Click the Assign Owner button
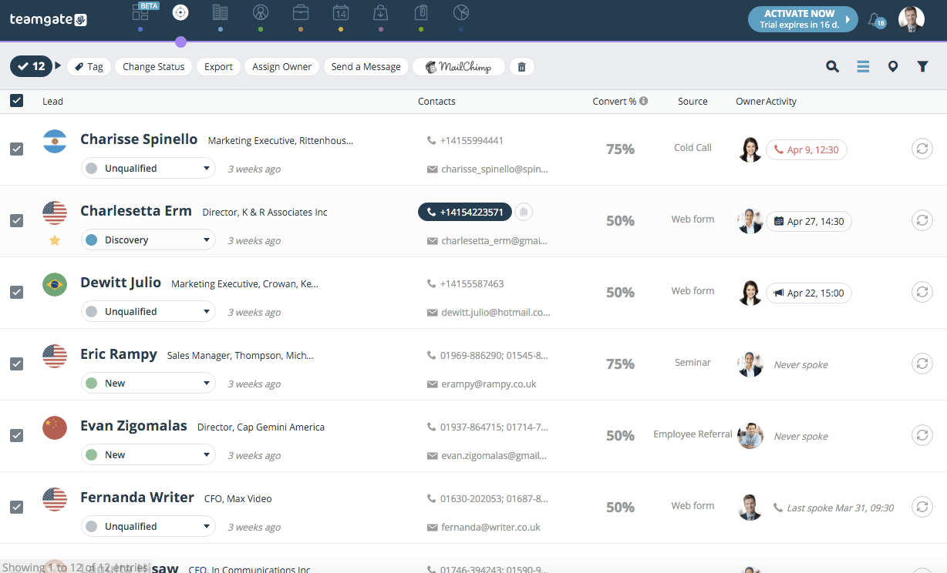The height and width of the screenshot is (573, 947). pyautogui.click(x=281, y=67)
